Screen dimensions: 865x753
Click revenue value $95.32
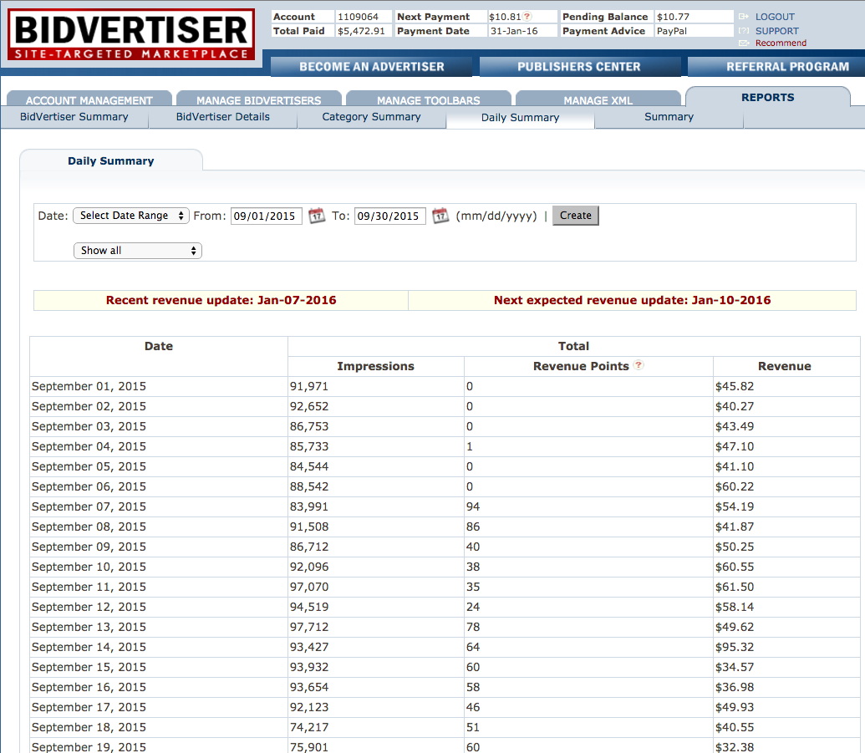(735, 647)
